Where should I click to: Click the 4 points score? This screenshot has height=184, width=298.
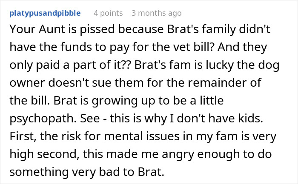click(x=108, y=13)
